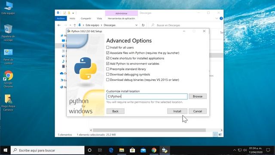This screenshot has height=155, width=275.
Task: Open the Compartir ribbon tab
Action: tap(86, 19)
